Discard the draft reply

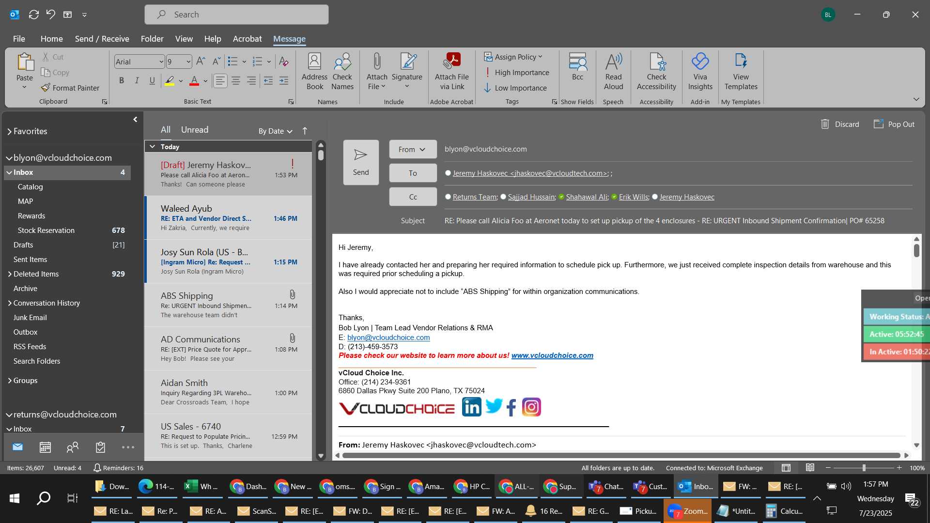click(x=840, y=124)
